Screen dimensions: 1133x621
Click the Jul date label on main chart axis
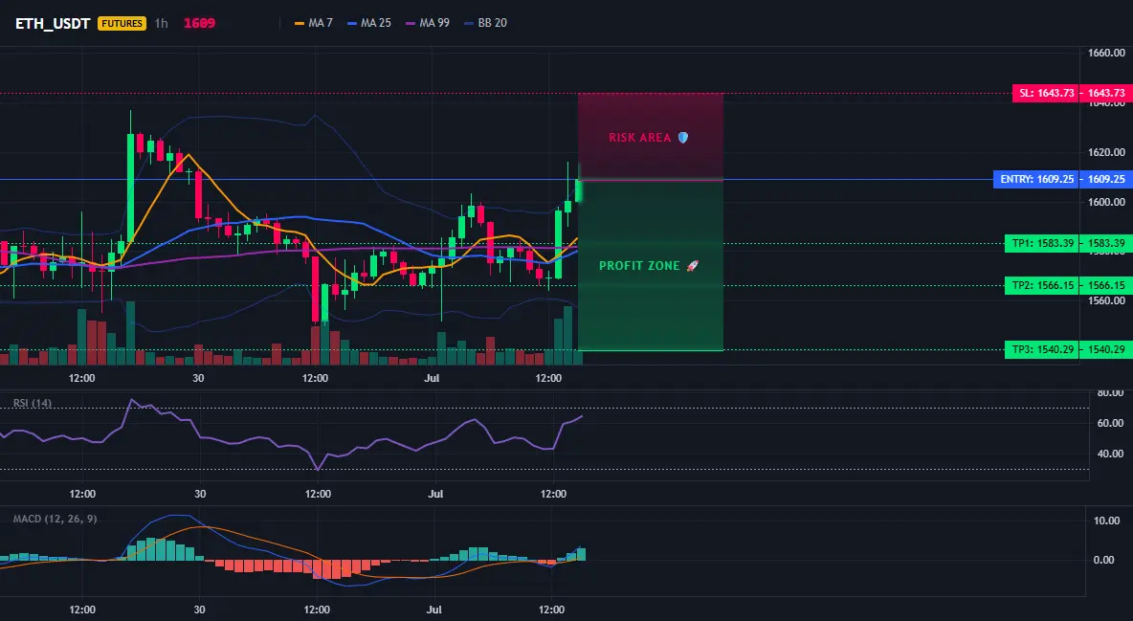(433, 378)
